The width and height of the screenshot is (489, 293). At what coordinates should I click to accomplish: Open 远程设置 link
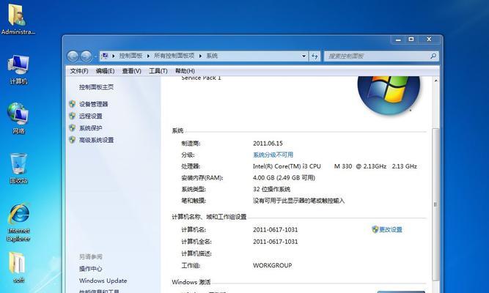click(x=91, y=116)
